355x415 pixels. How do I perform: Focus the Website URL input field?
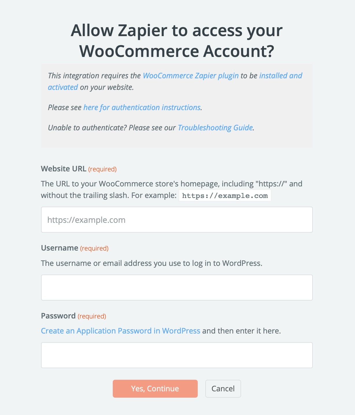click(177, 220)
